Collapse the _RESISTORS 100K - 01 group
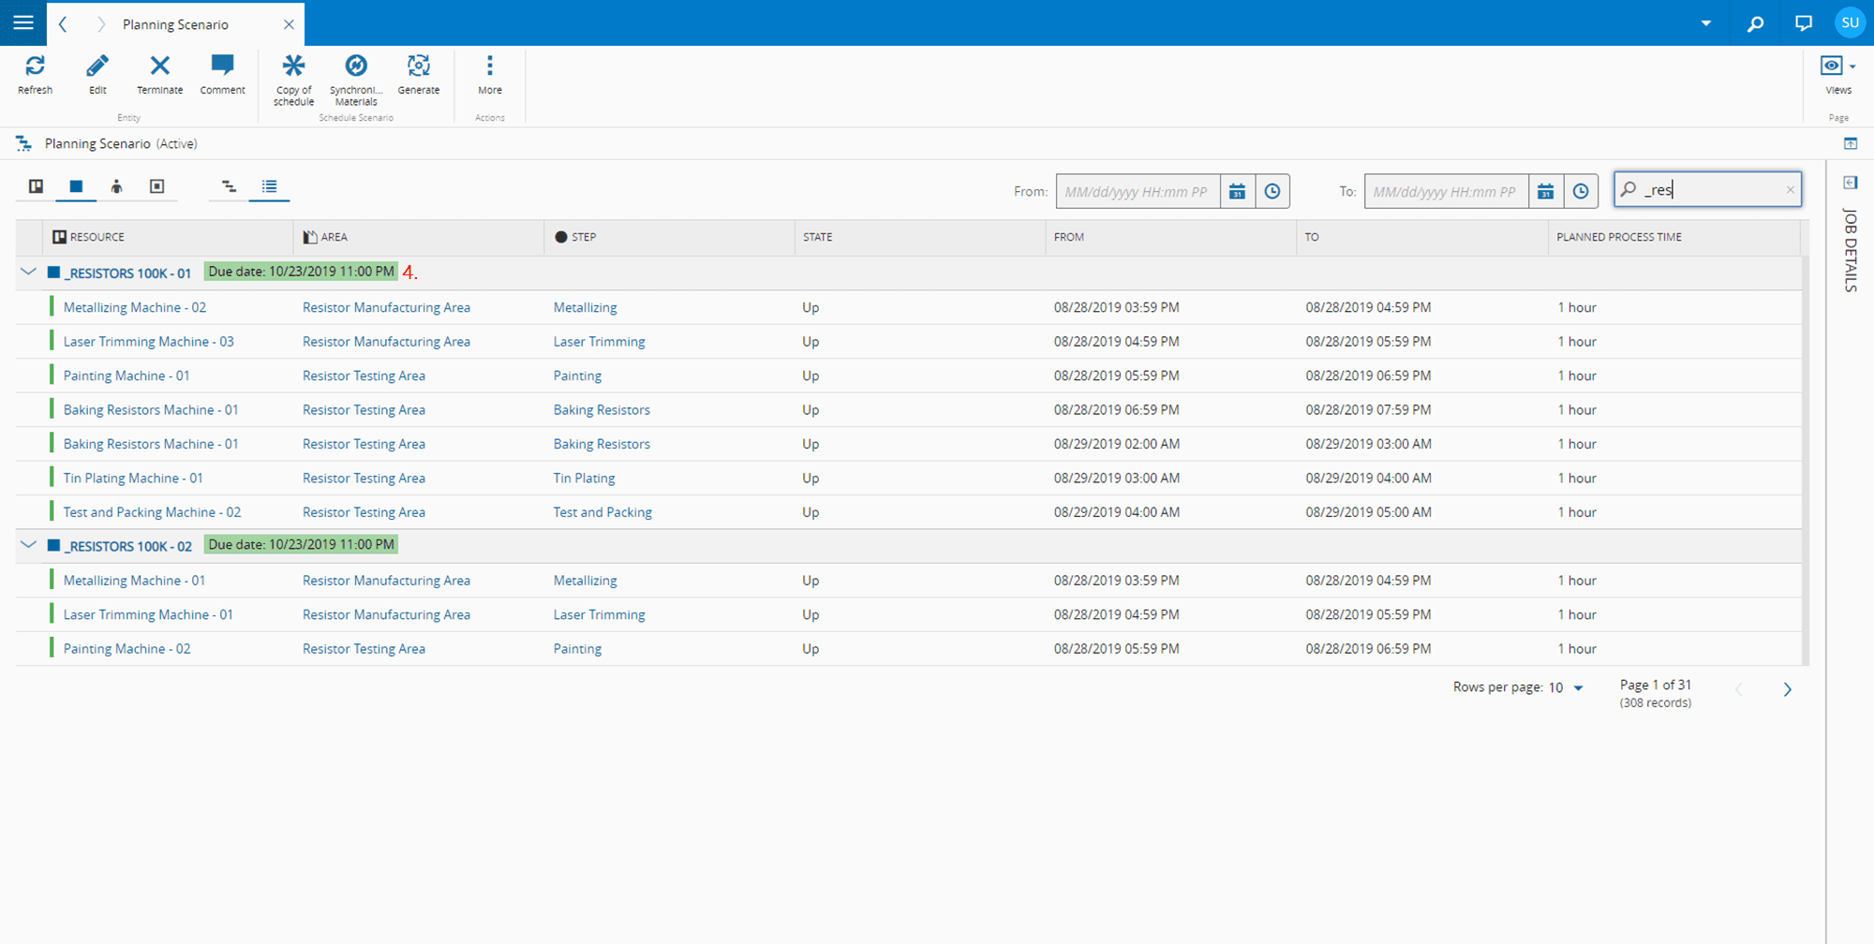This screenshot has width=1874, height=944. tap(28, 273)
